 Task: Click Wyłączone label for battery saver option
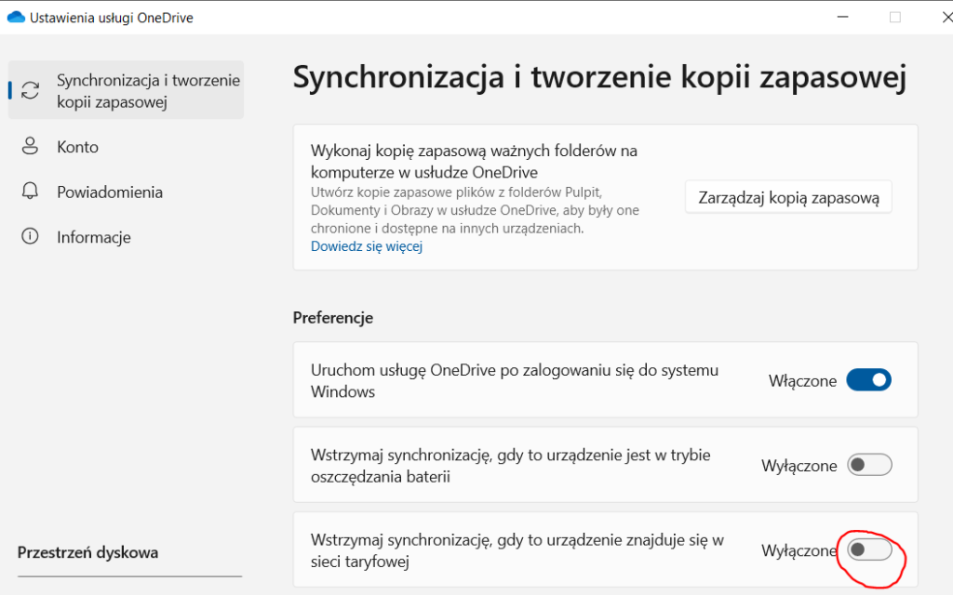pos(799,466)
